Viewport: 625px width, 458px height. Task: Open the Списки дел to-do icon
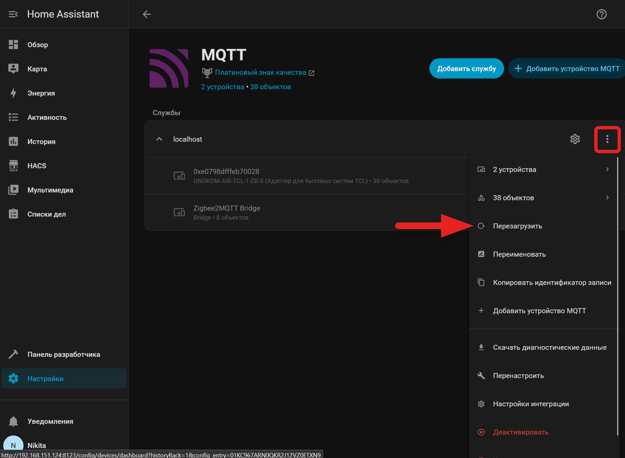[13, 214]
